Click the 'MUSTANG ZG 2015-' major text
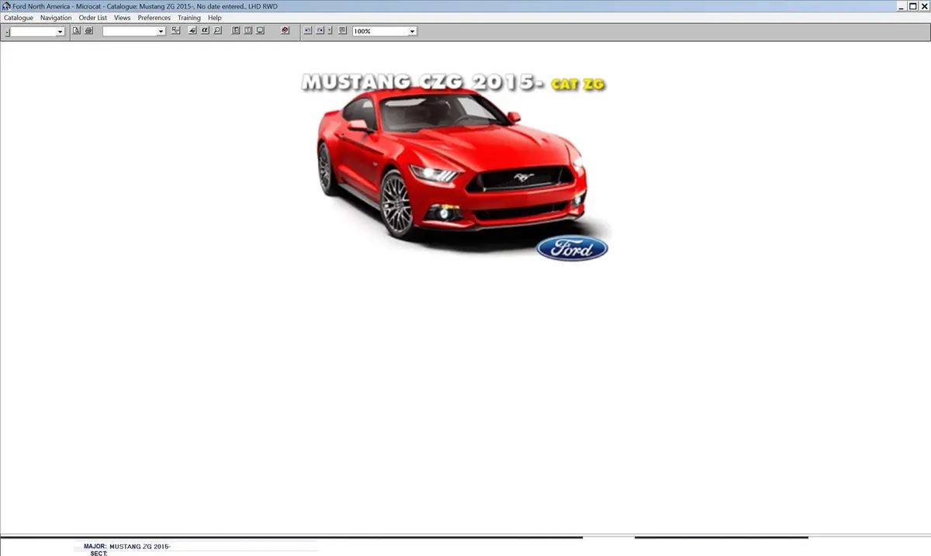The width and height of the screenshot is (931, 556). tap(140, 547)
